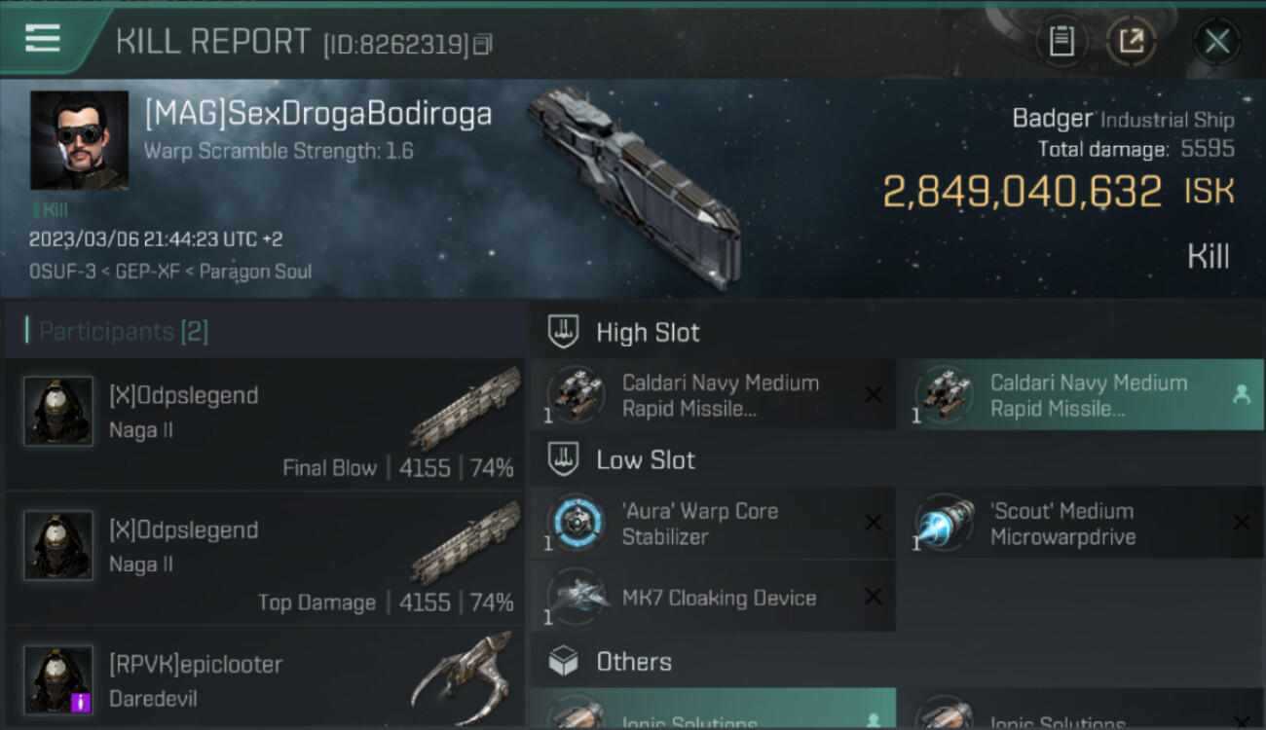Click the Naga II ship icon
Viewport: 1266px width, 730px height.
point(465,409)
